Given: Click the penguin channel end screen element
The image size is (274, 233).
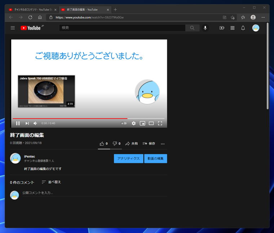Looking at the screenshot, I should pos(147,92).
